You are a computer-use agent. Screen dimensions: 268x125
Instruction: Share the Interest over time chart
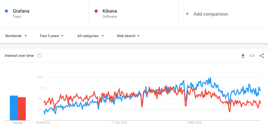pos(262,56)
